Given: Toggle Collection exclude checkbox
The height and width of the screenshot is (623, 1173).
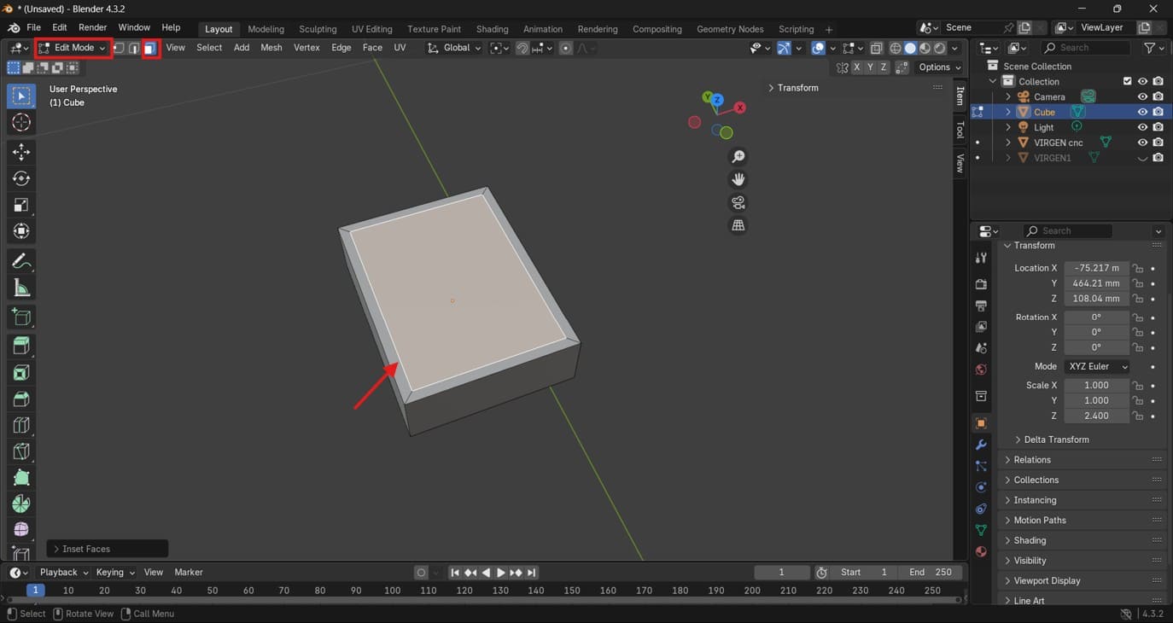Looking at the screenshot, I should pyautogui.click(x=1127, y=81).
